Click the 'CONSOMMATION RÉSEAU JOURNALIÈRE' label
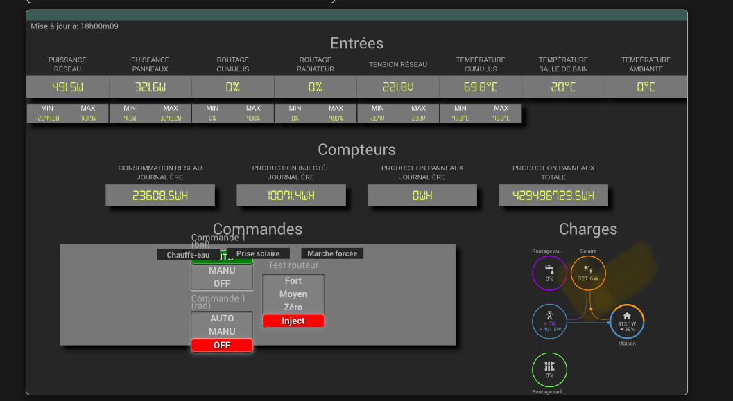The width and height of the screenshot is (733, 401). [160, 172]
